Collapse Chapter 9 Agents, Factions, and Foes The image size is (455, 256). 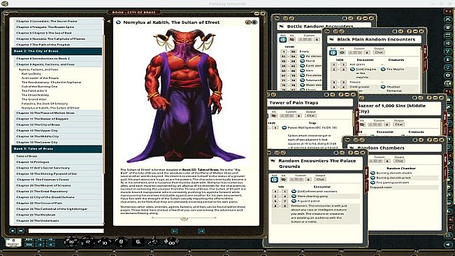pos(58,64)
